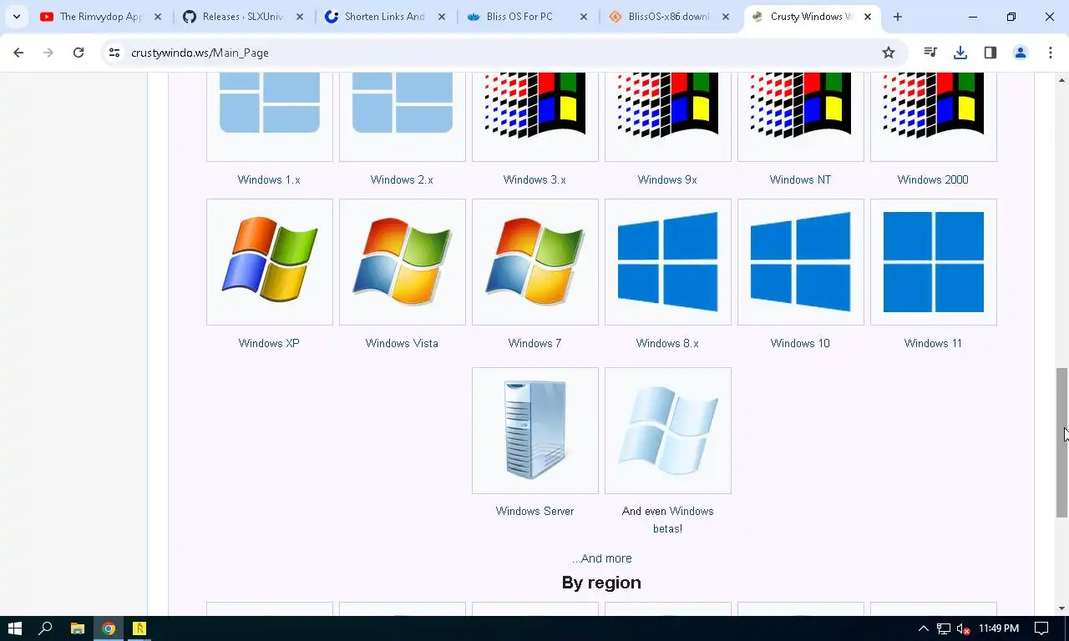Image resolution: width=1069 pixels, height=641 pixels.
Task: Open the Windows 3.x text link
Action: 534,179
